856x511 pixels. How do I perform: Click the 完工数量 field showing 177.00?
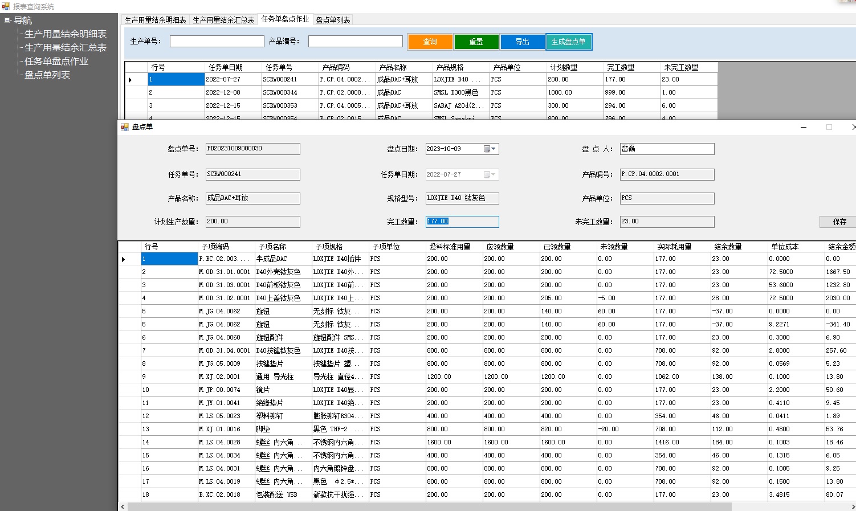click(462, 222)
